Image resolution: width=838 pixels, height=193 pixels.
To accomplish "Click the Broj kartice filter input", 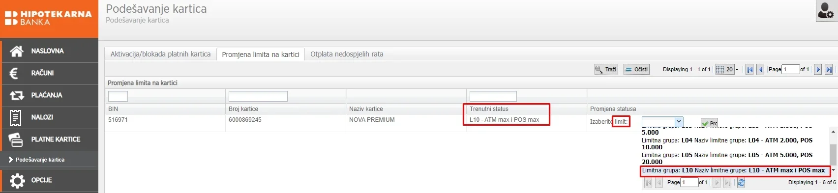I will (258, 96).
